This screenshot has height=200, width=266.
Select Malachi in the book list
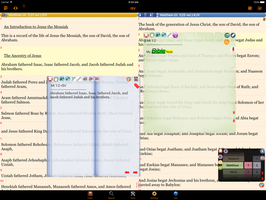(233, 158)
